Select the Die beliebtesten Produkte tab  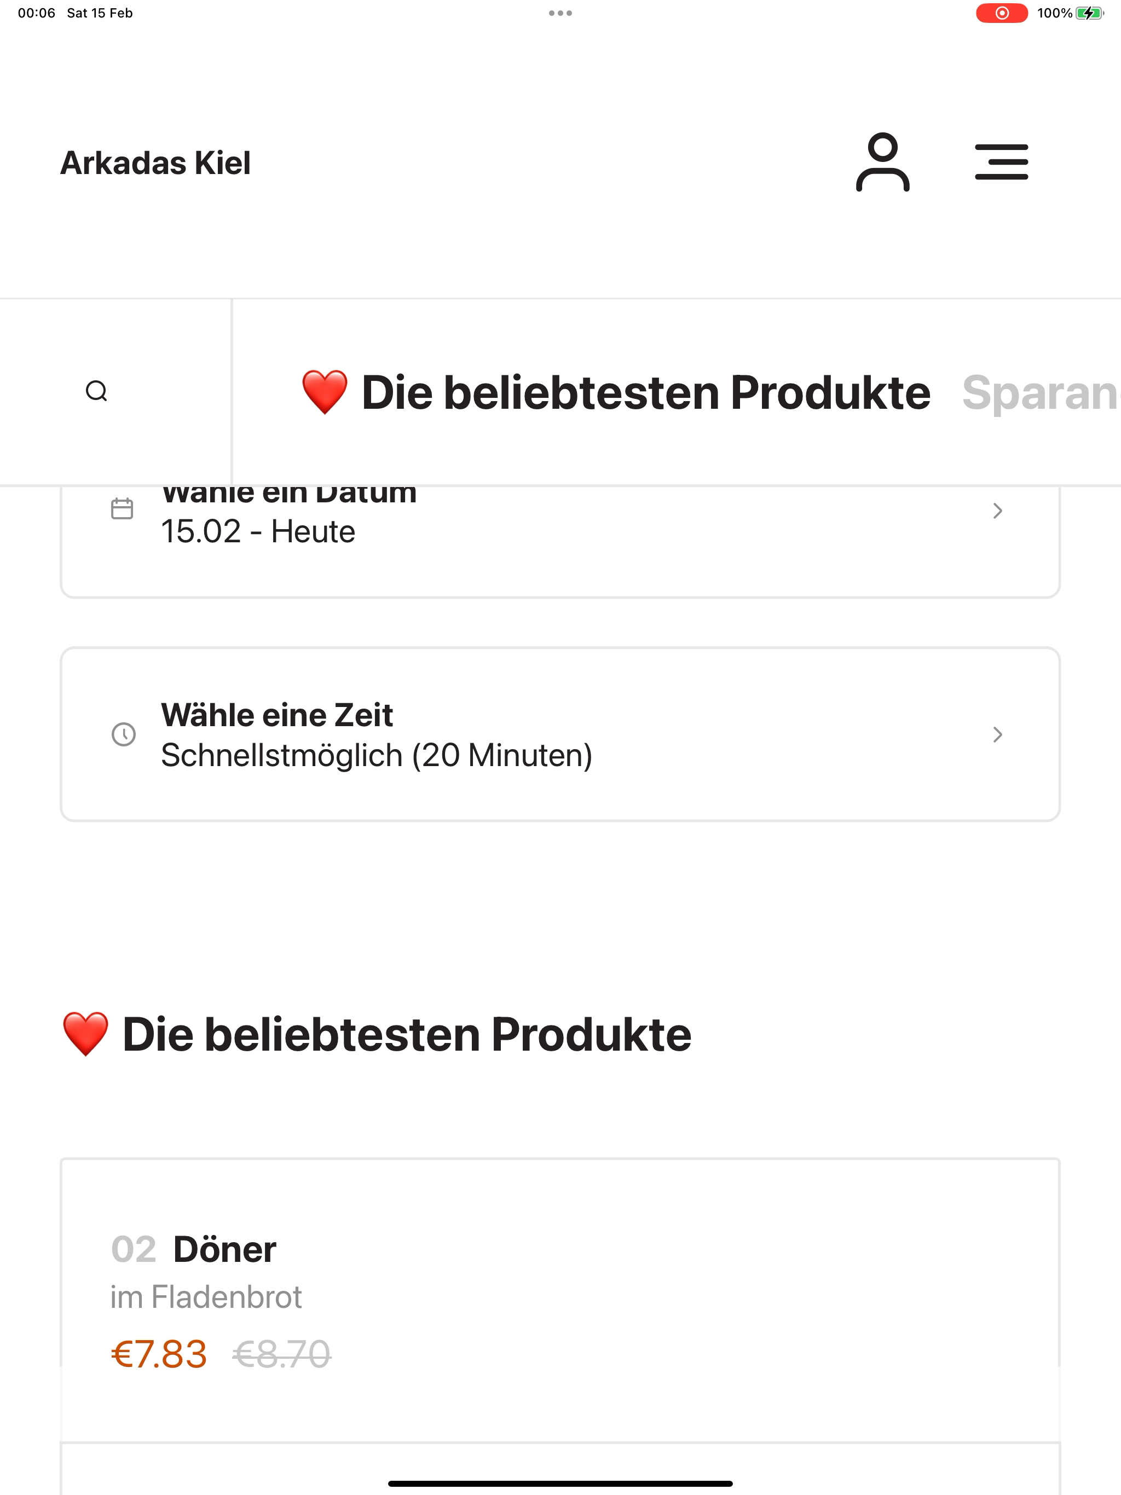coord(616,393)
